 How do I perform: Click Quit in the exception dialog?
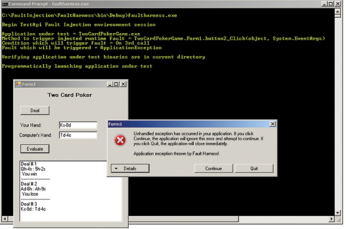[x=254, y=168]
